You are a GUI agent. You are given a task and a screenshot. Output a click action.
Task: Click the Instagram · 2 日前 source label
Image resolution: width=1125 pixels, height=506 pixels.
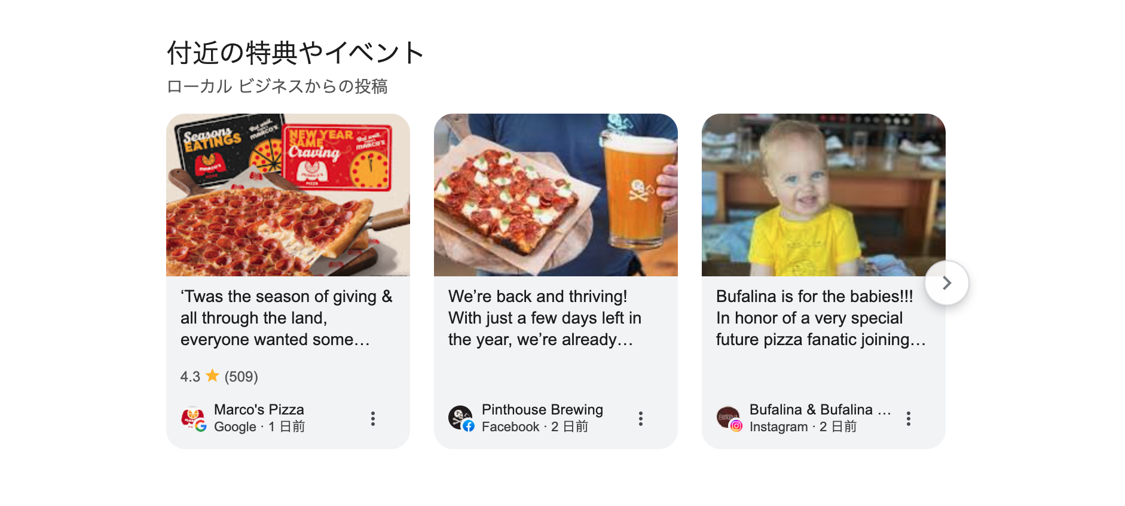[x=803, y=426]
